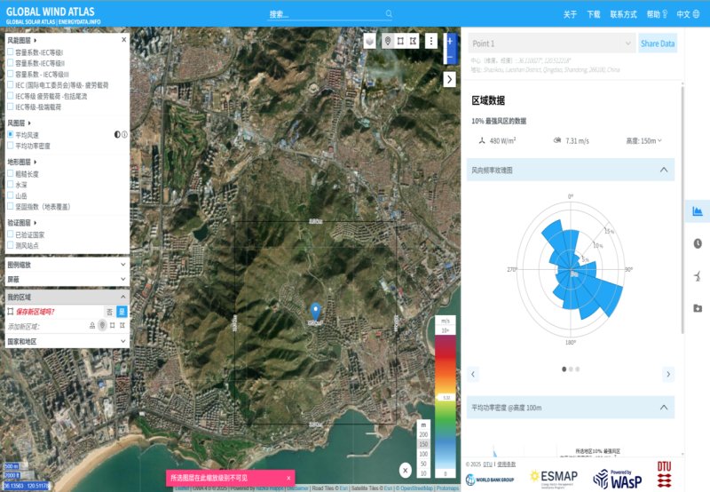Click 是 to save the new area
Viewport: 710px width, 492px height.
click(122, 312)
